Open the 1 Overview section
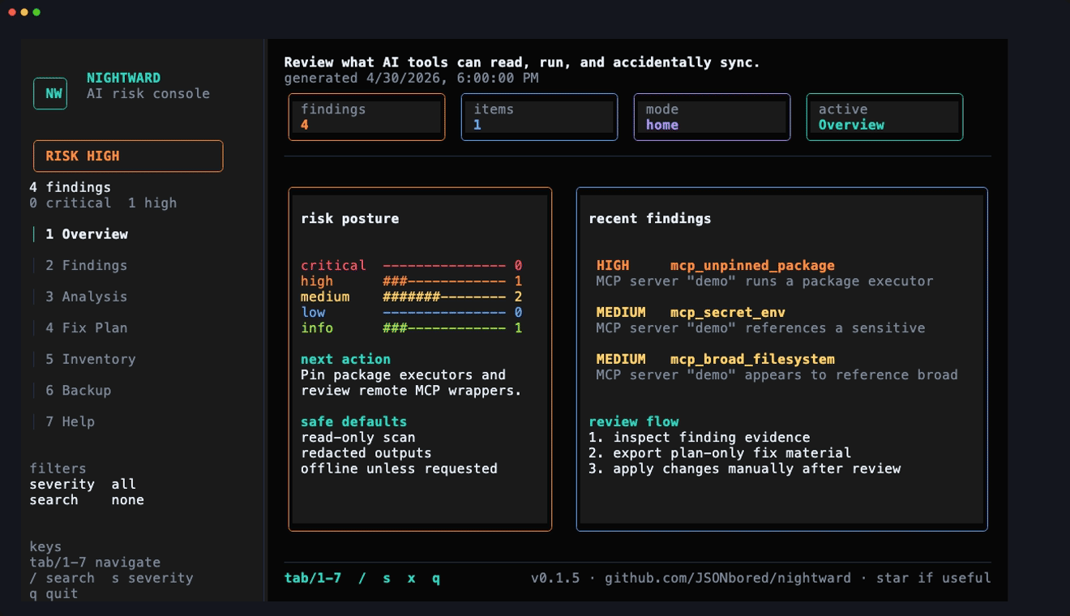Image resolution: width=1070 pixels, height=616 pixels. click(x=87, y=234)
